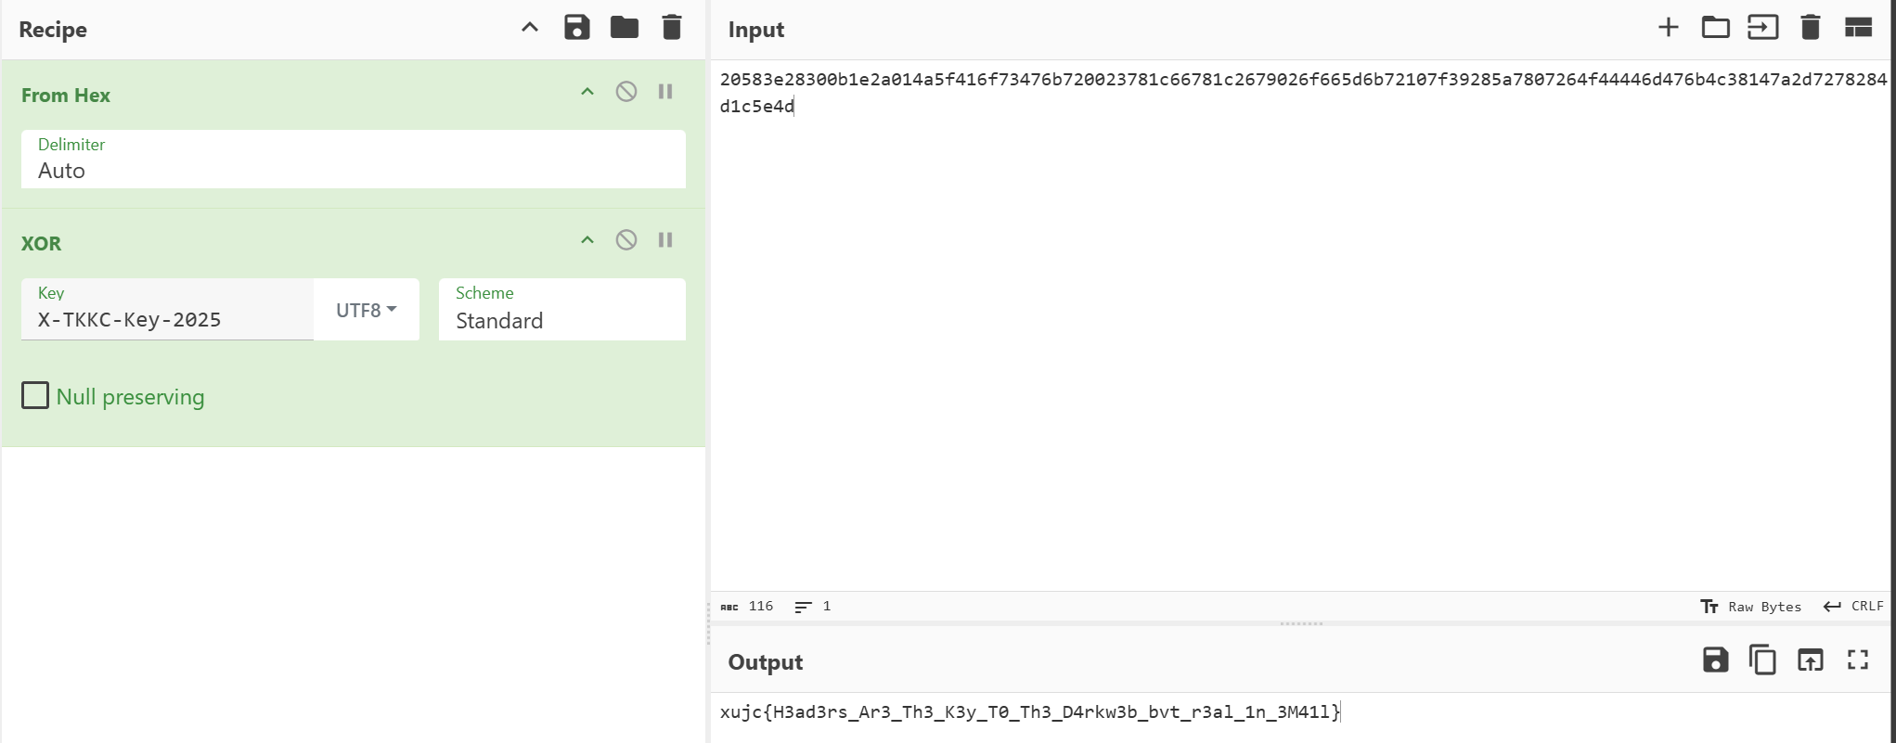
Task: Reset the input pane layout
Action: point(1858,28)
